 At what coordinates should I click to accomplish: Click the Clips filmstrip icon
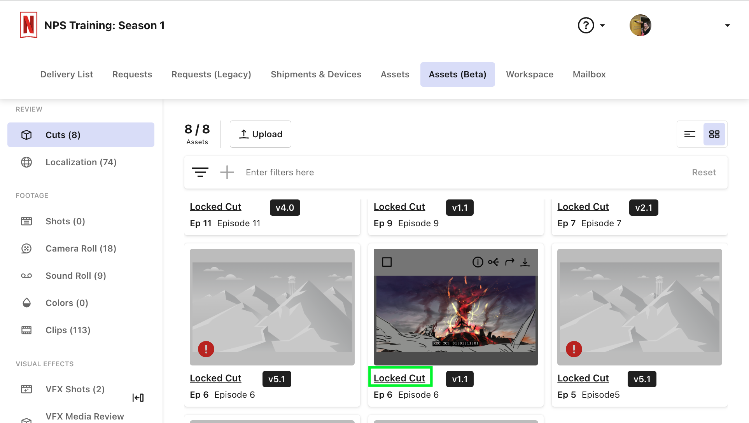click(26, 330)
